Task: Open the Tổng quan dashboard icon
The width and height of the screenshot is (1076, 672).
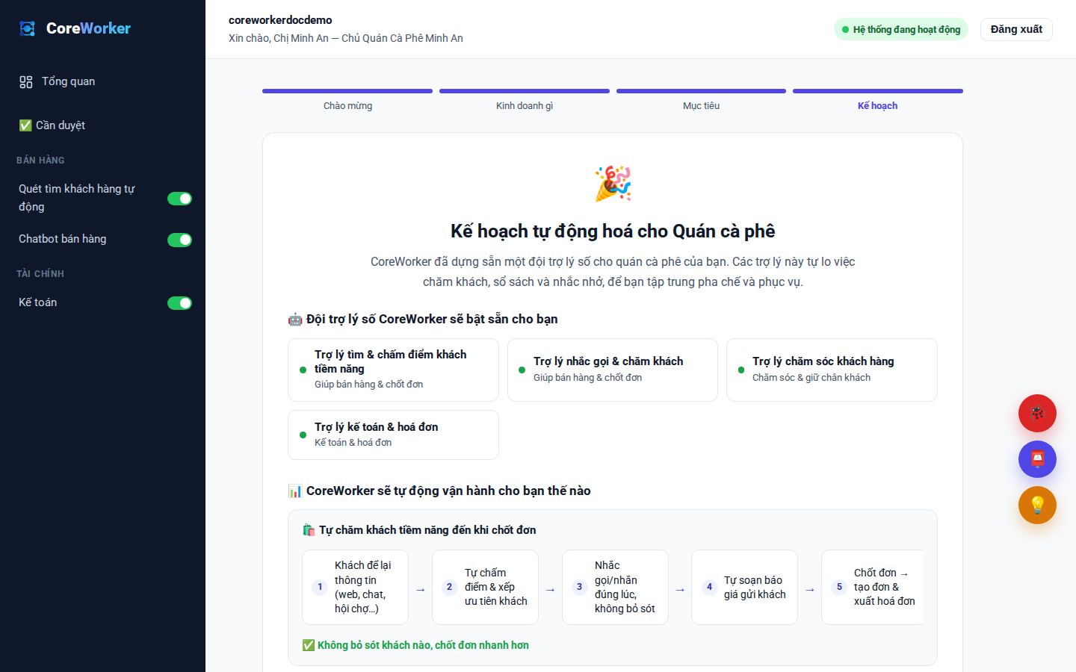Action: pyautogui.click(x=26, y=82)
